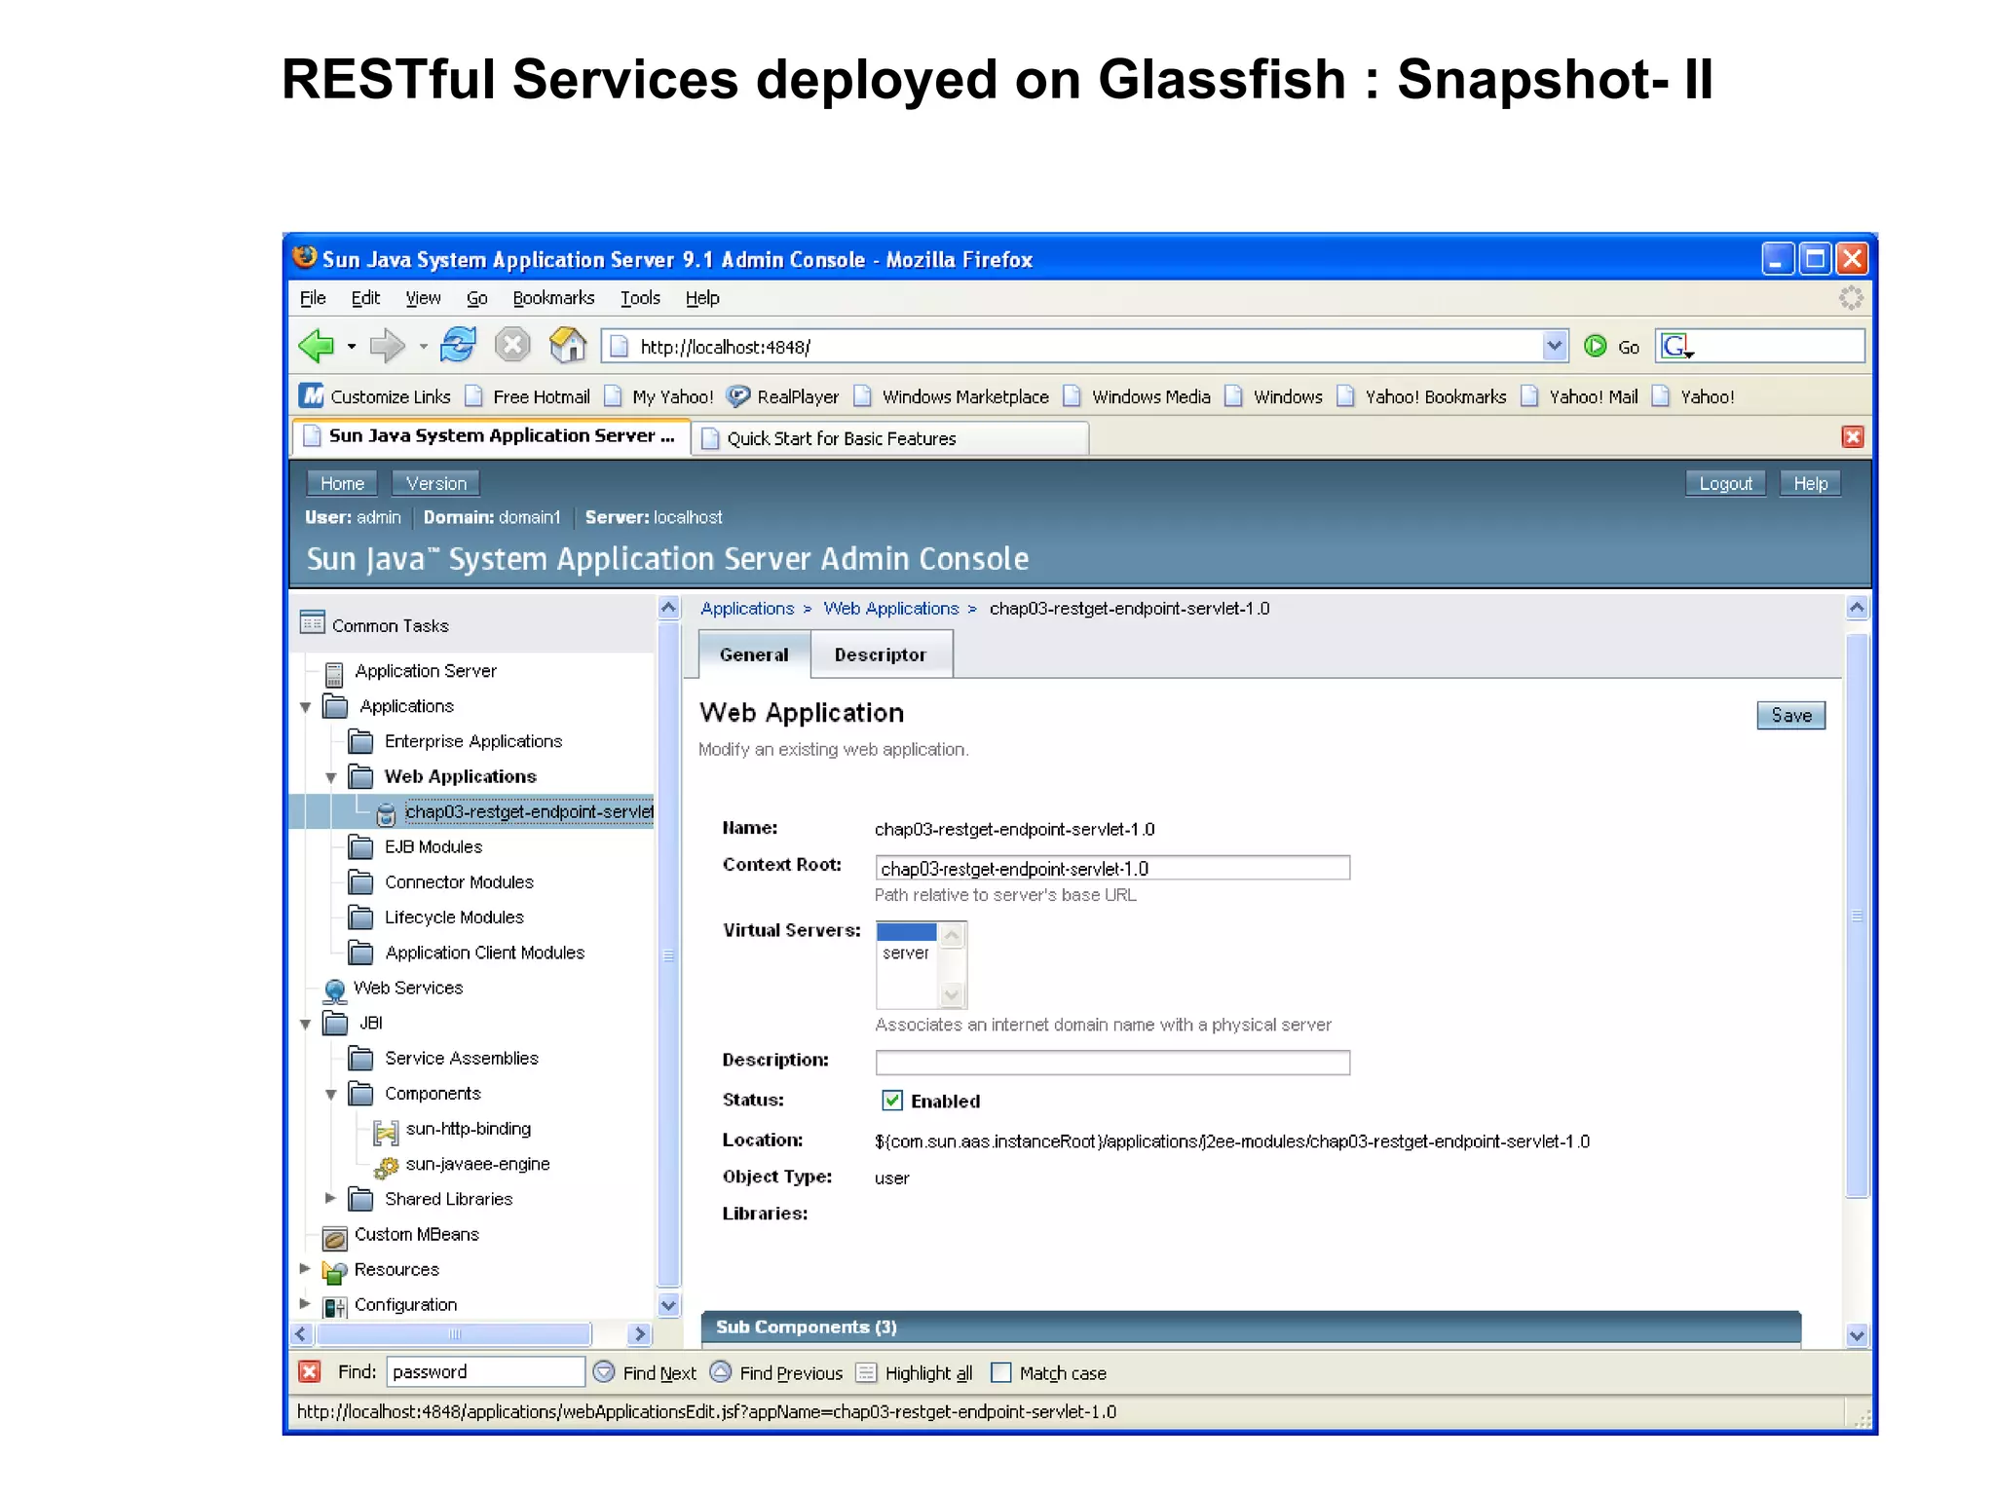
Task: Click the Resources tree icon
Action: click(x=334, y=1272)
